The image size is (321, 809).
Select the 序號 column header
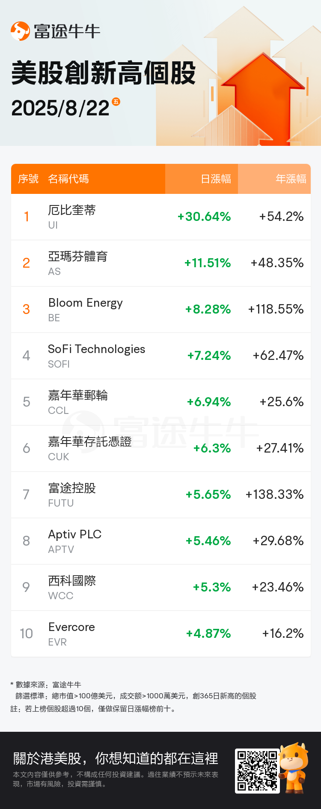28,179
